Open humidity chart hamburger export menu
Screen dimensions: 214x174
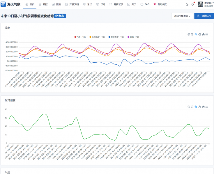tap(207, 107)
